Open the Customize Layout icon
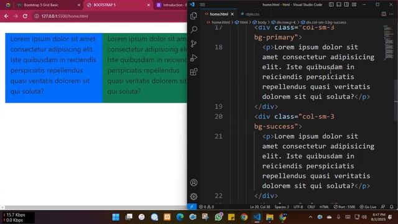The image size is (398, 224). point(354,4)
